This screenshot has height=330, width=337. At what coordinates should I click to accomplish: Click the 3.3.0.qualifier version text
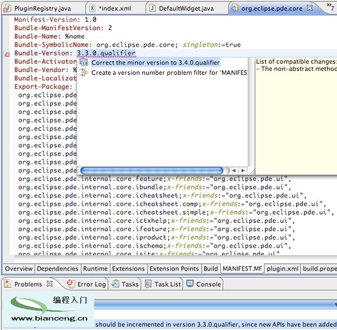tap(106, 53)
